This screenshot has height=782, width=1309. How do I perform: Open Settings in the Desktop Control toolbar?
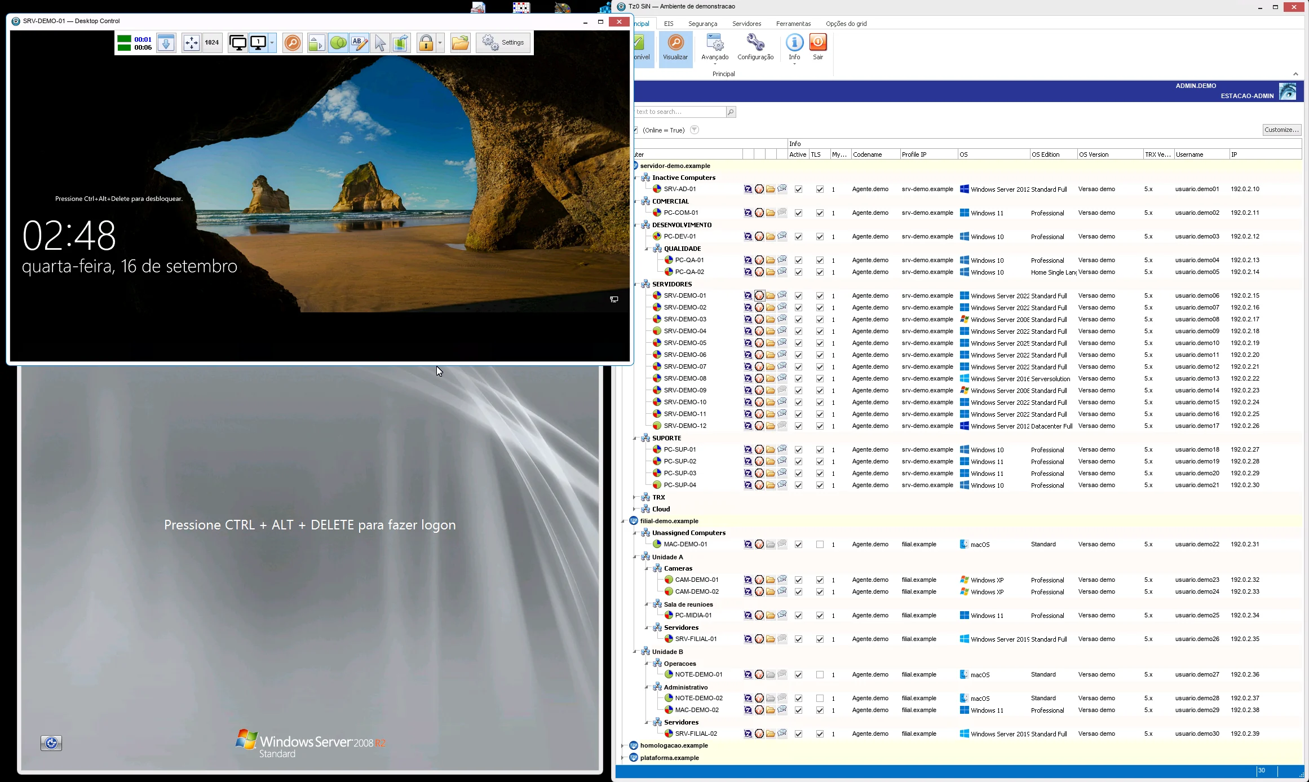point(503,43)
